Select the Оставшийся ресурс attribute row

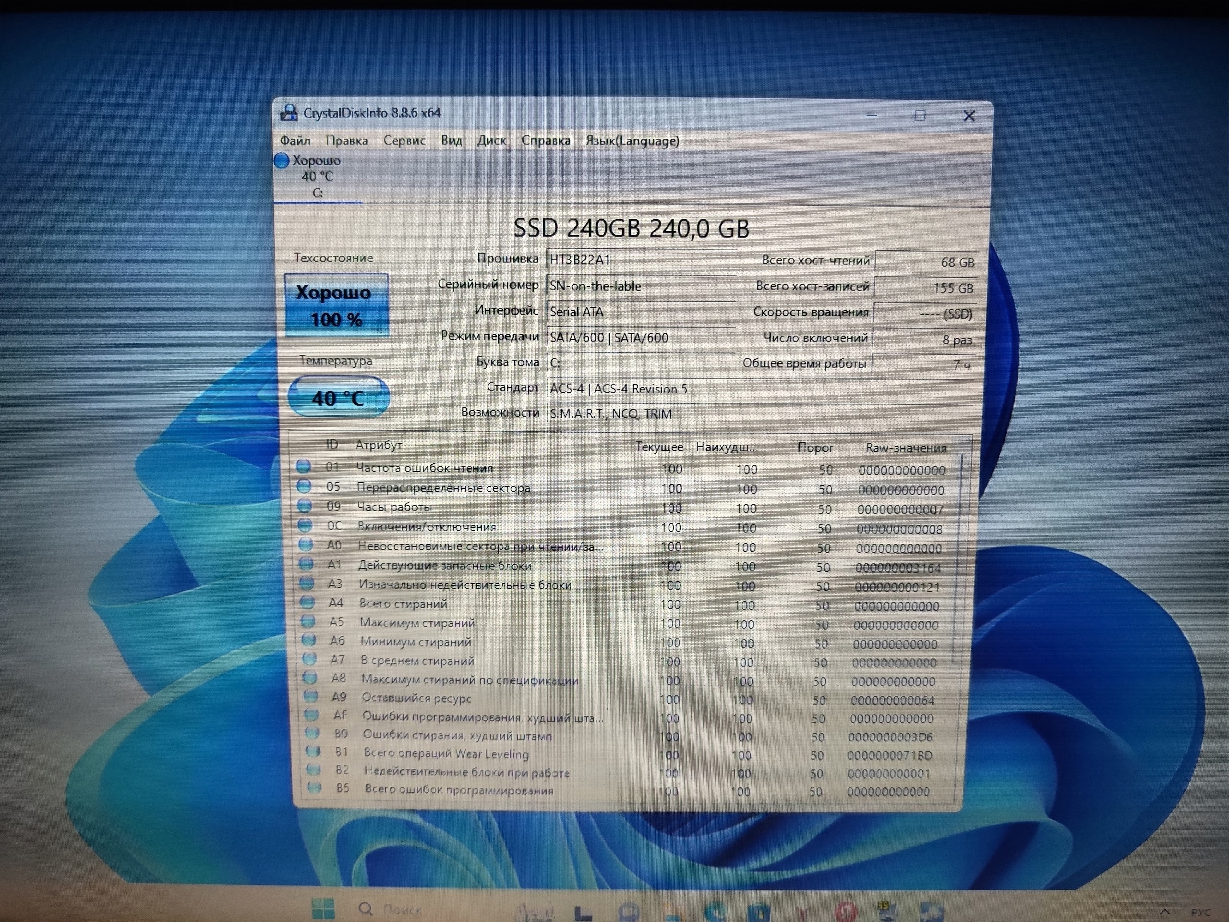point(416,698)
